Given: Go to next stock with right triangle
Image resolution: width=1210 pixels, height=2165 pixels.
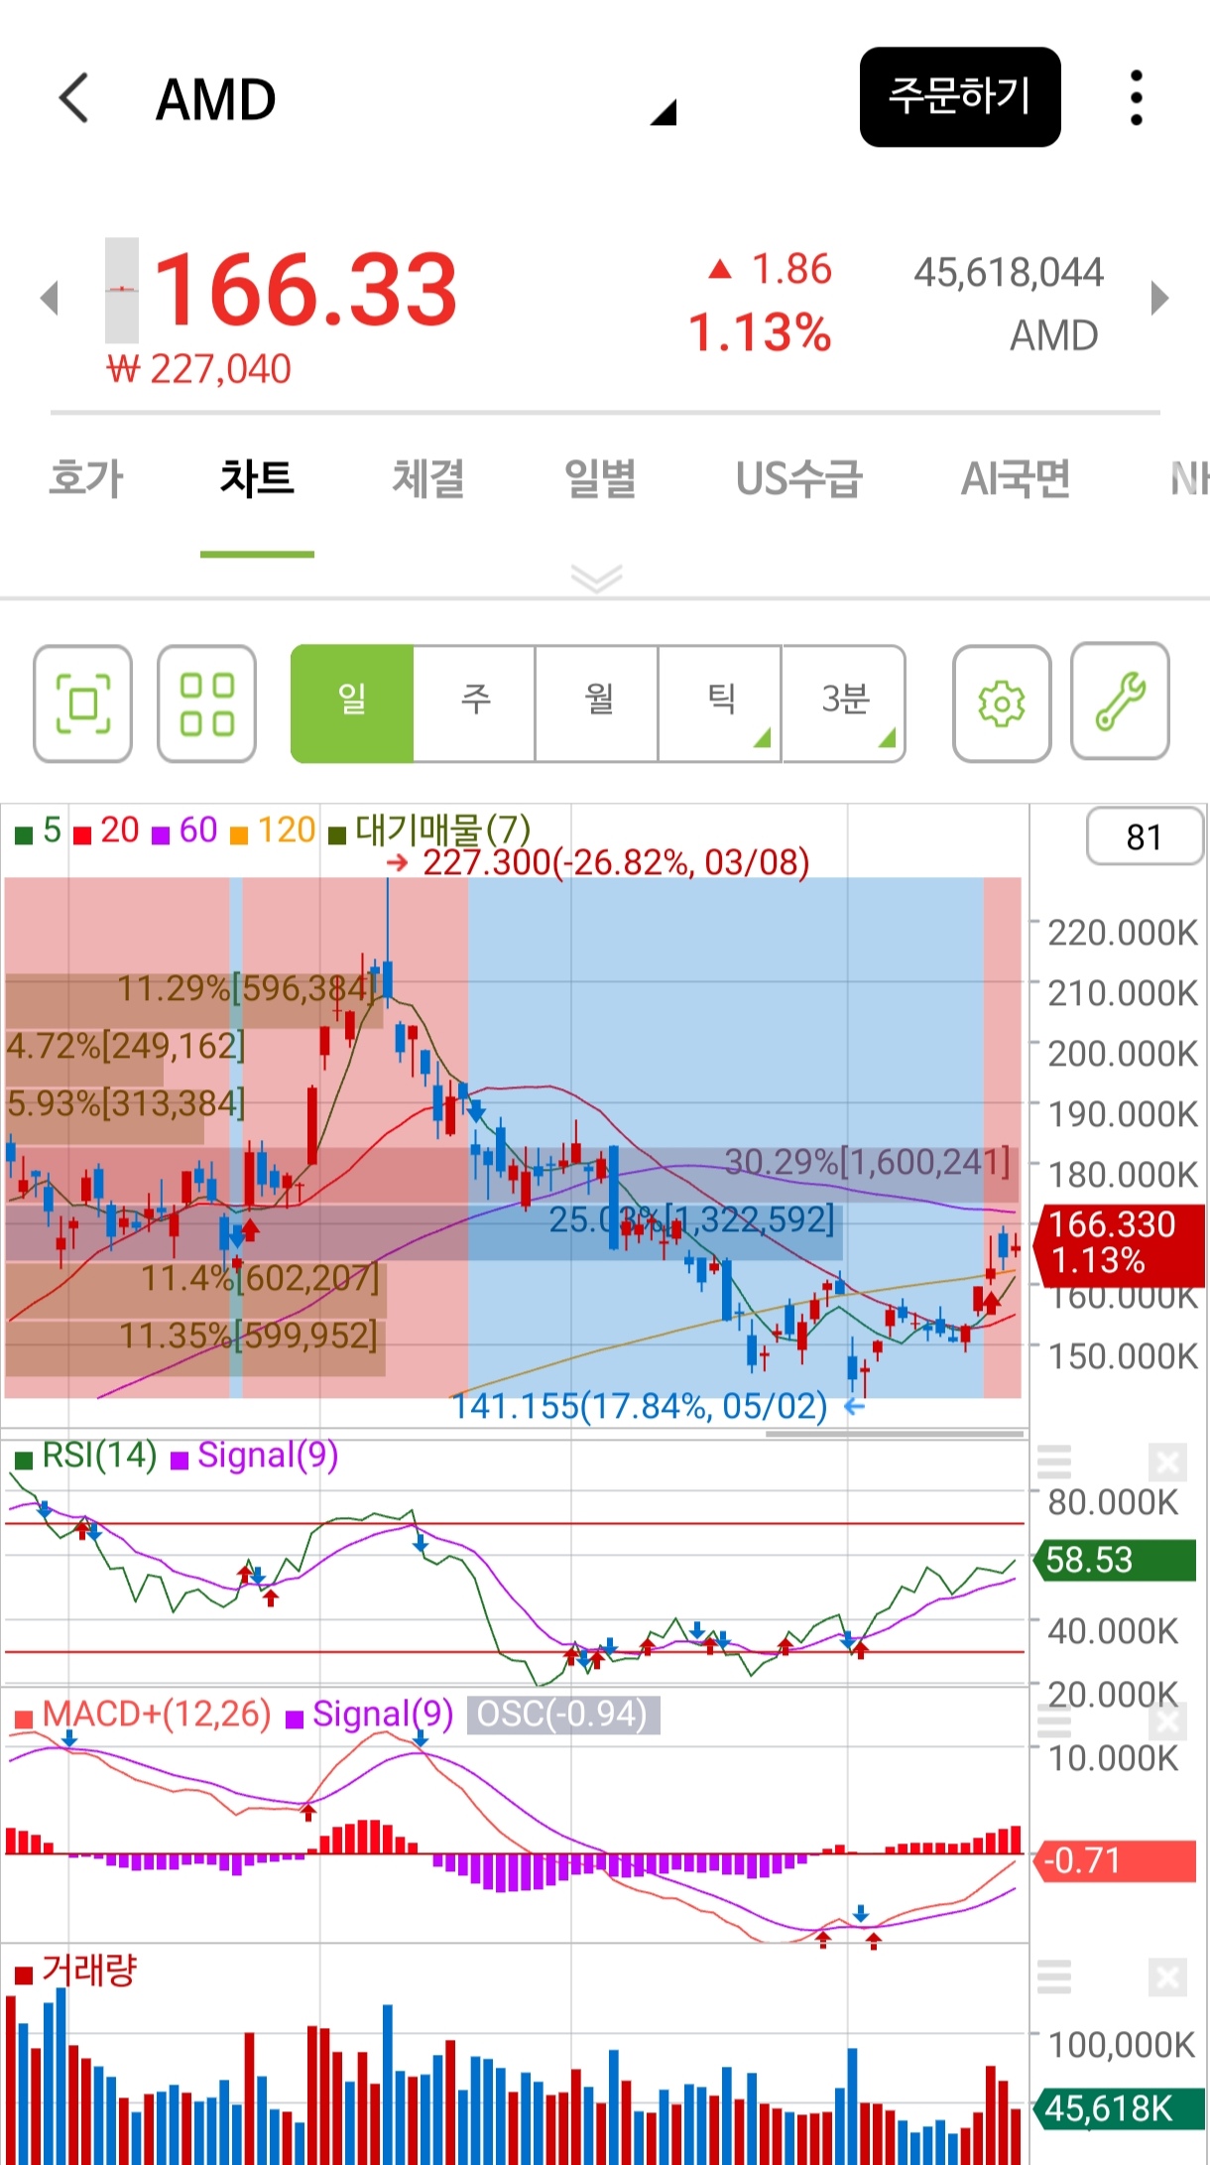Looking at the screenshot, I should (1159, 298).
